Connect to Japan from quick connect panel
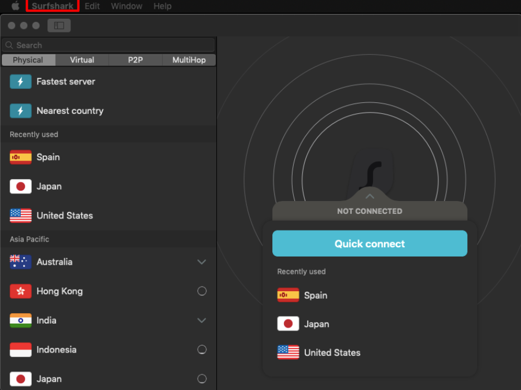 coord(370,324)
